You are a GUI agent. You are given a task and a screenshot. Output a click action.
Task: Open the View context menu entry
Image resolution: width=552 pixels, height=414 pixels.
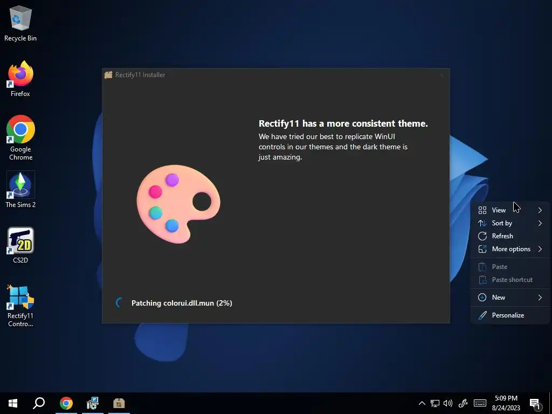coord(510,210)
